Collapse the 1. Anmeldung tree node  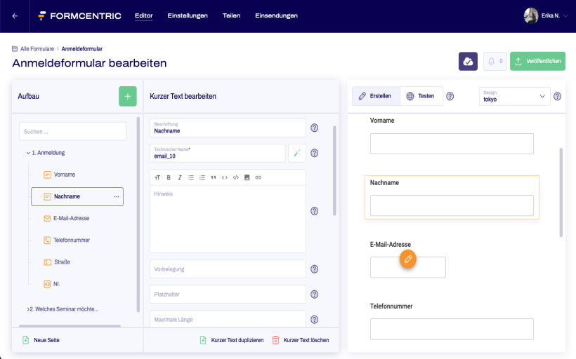(28, 153)
